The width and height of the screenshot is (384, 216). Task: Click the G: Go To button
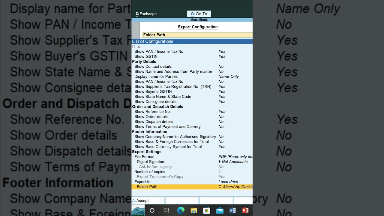coord(199,14)
